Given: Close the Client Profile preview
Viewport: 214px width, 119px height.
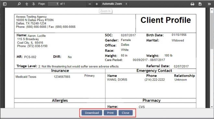Looking at the screenshot, I should 125,113.
